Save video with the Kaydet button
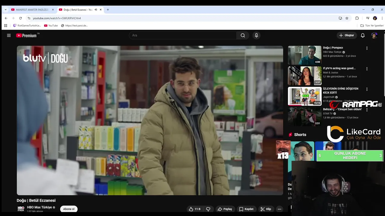Viewport: 385px width, 216px height. [246, 209]
